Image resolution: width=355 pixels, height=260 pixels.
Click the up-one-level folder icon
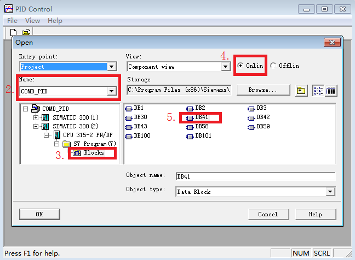click(x=301, y=91)
